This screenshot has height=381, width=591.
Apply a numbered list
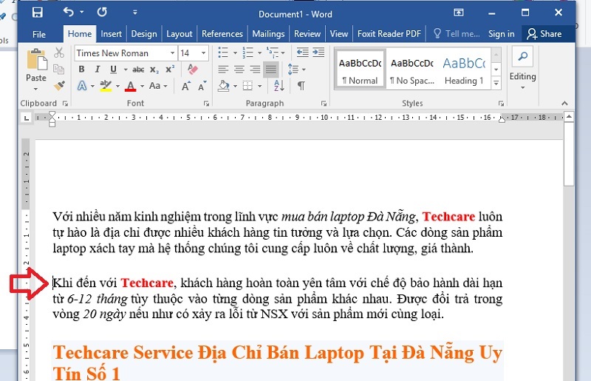pyautogui.click(x=247, y=53)
